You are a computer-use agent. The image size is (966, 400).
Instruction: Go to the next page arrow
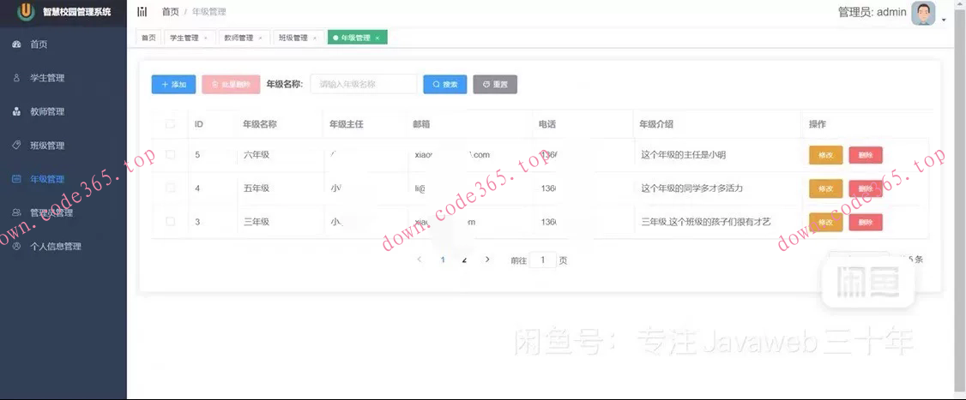click(487, 260)
